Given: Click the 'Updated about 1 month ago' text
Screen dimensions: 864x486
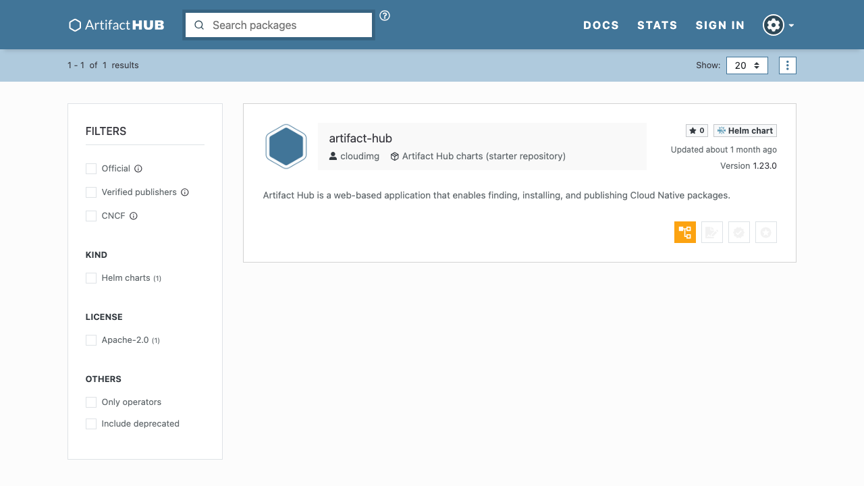Looking at the screenshot, I should click(x=724, y=150).
